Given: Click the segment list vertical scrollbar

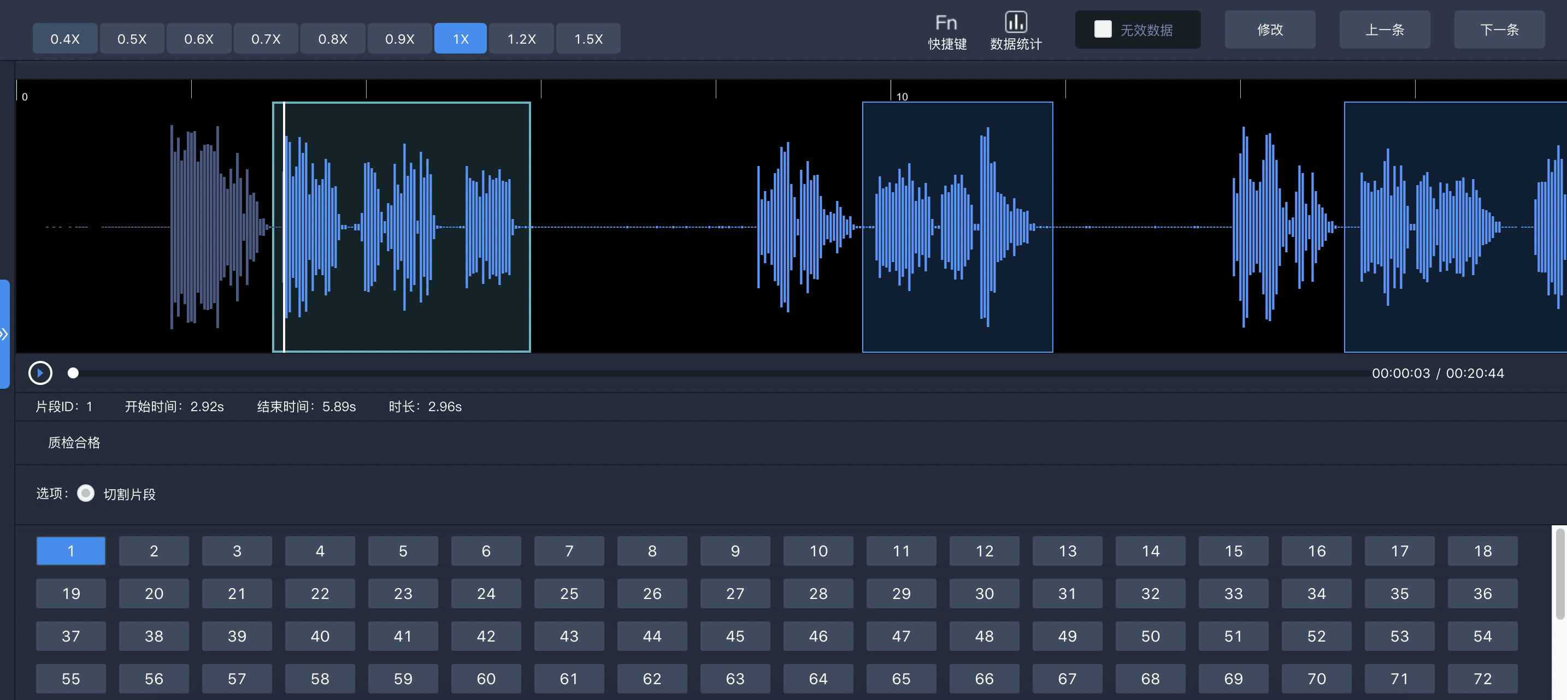Looking at the screenshot, I should pos(1560,574).
